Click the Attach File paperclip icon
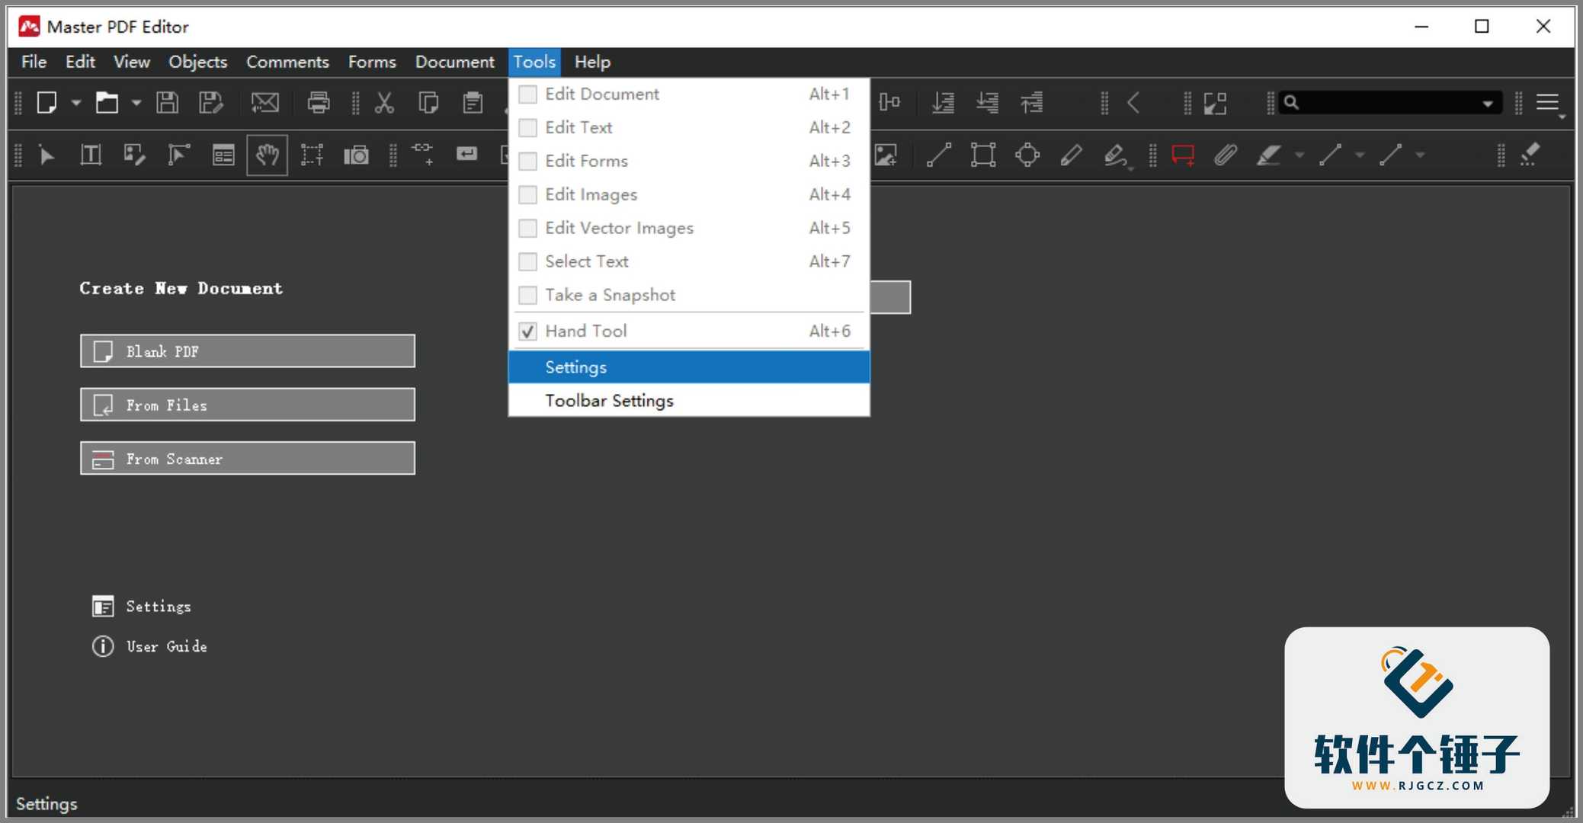 tap(1226, 155)
